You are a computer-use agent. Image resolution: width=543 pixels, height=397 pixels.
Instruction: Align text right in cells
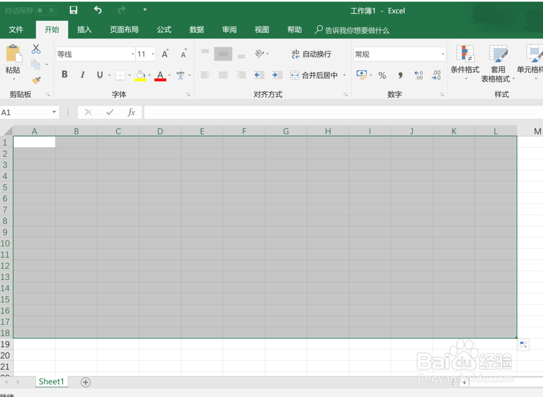click(x=242, y=75)
